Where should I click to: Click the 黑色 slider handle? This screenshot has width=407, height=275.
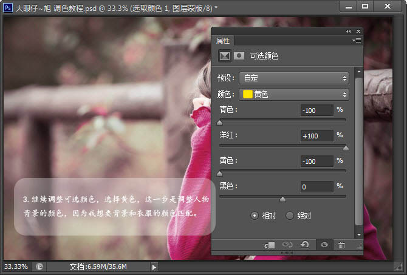coord(282,199)
